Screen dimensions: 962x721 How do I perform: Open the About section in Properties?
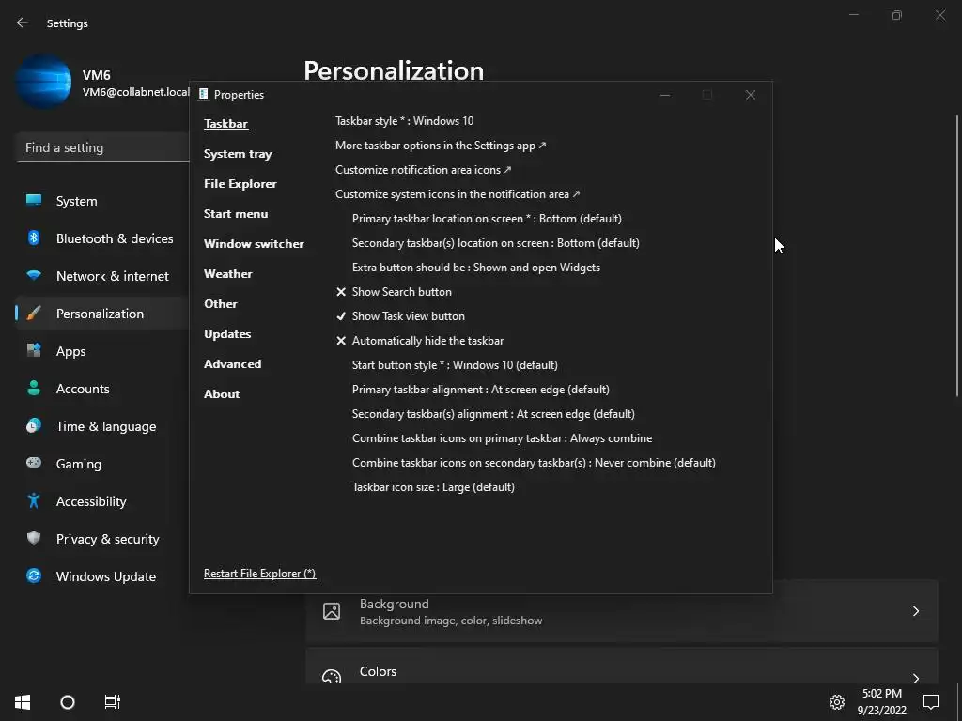pos(222,393)
